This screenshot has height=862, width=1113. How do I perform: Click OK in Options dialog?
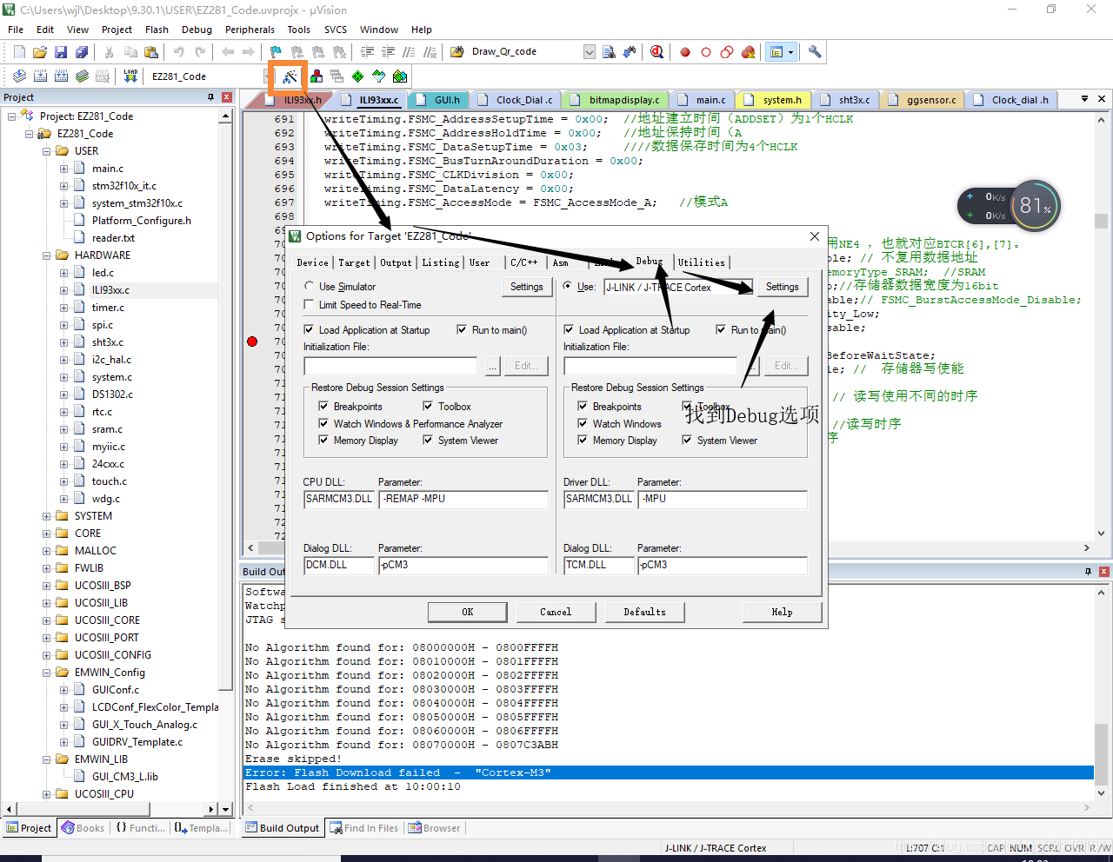coord(468,613)
